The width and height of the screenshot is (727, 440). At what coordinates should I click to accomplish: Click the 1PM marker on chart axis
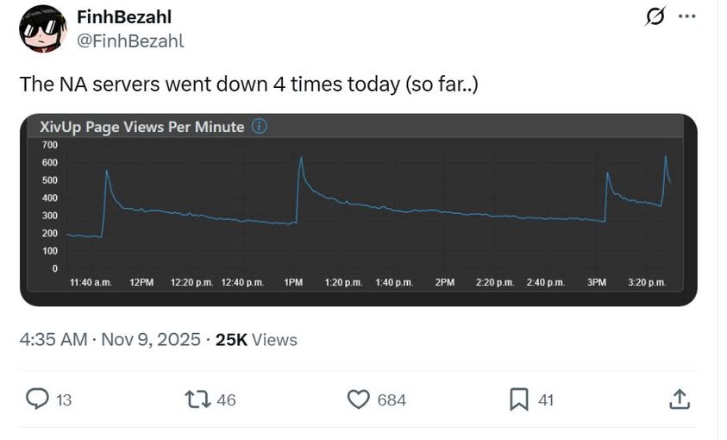point(293,283)
